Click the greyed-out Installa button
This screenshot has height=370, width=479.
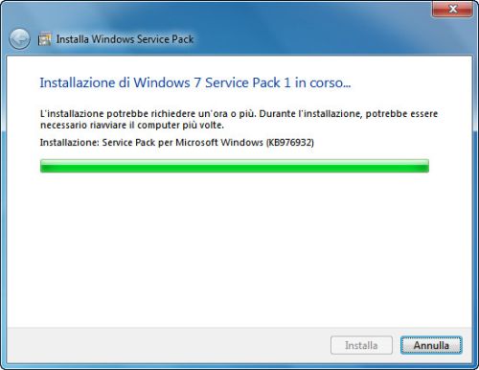pos(361,345)
